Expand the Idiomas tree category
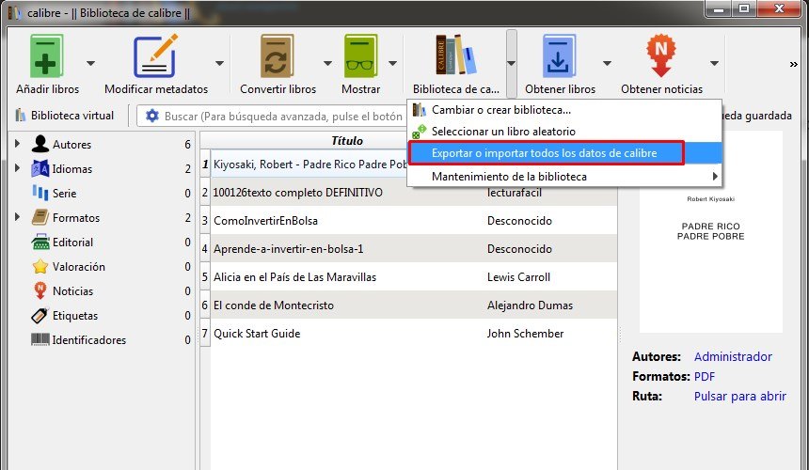Viewport: 809px width, 470px height. click(17, 169)
